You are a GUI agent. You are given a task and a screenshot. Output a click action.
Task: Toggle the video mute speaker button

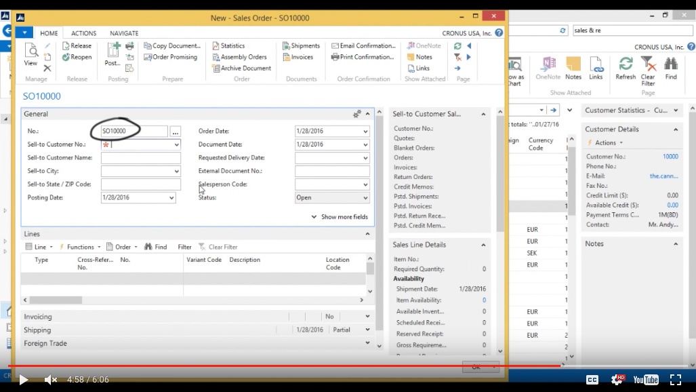pyautogui.click(x=51, y=380)
